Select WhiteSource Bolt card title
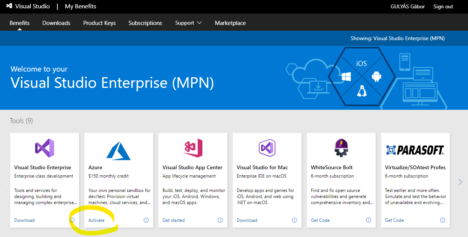The height and width of the screenshot is (237, 468). coord(332,167)
